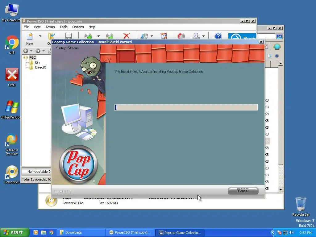The width and height of the screenshot is (316, 237).
Task: Expand the hidden tray icons arrow
Action: pyautogui.click(x=273, y=232)
